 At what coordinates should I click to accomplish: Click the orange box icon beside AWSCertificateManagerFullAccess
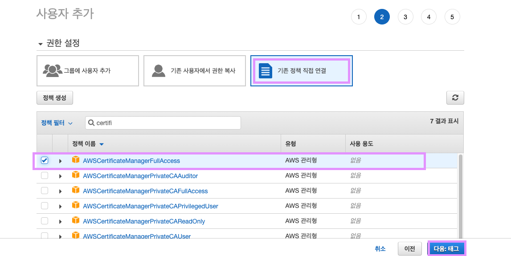(76, 159)
